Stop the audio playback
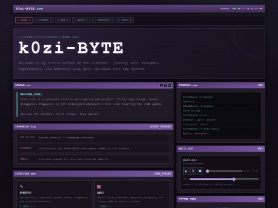Screen dimensions: 278x208 coord(200,171)
